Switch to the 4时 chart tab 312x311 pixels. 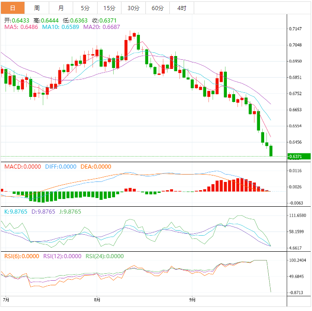pyautogui.click(x=182, y=8)
